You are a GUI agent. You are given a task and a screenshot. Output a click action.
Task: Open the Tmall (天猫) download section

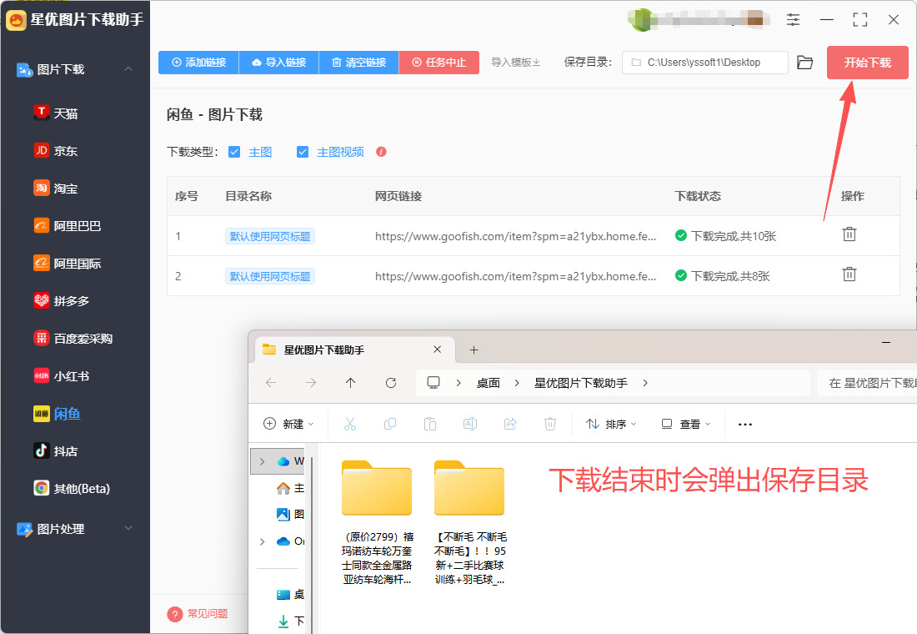[56, 113]
